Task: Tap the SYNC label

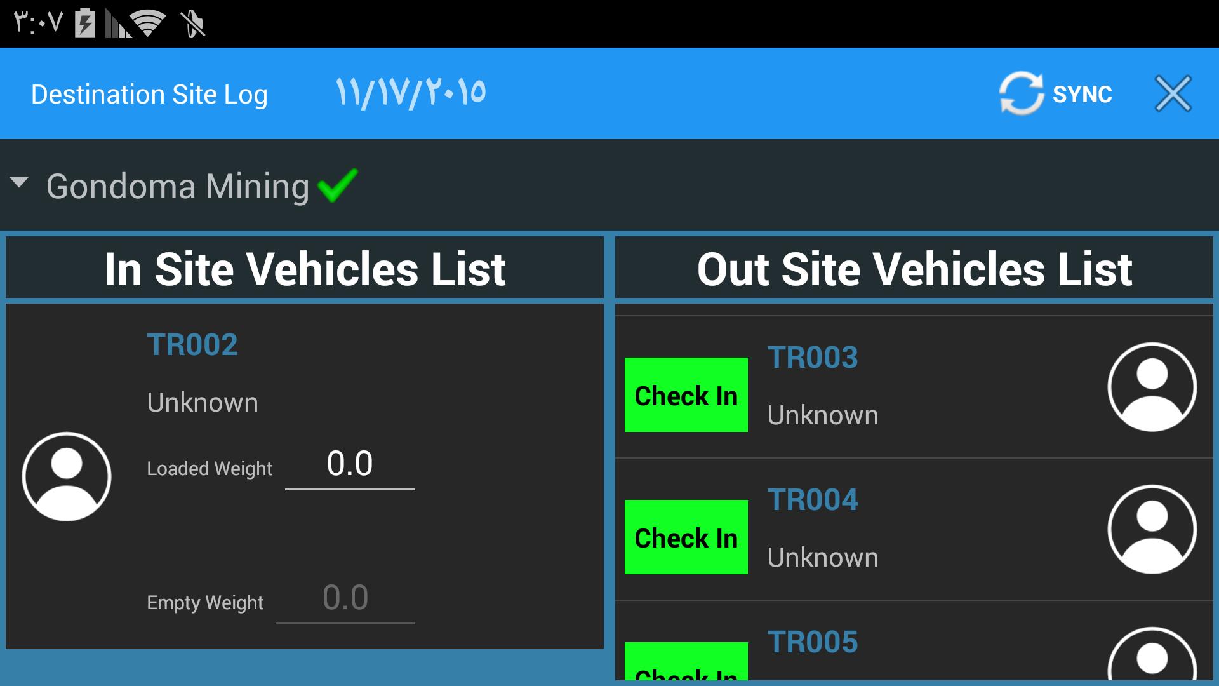Action: point(1082,95)
